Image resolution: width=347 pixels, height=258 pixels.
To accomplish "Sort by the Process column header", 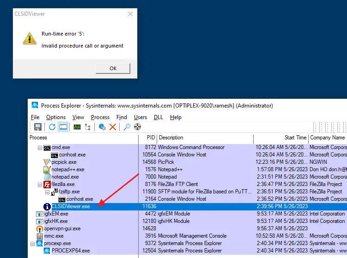I will pos(83,138).
